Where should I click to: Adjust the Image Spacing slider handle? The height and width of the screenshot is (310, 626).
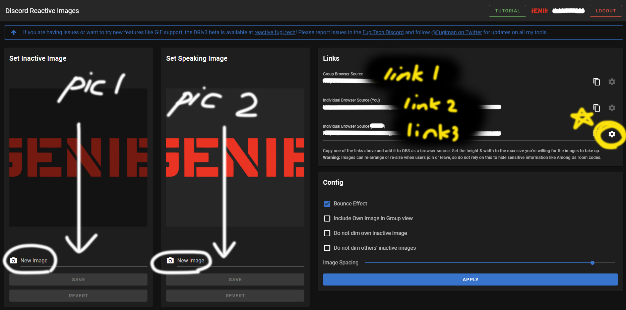[592, 263]
